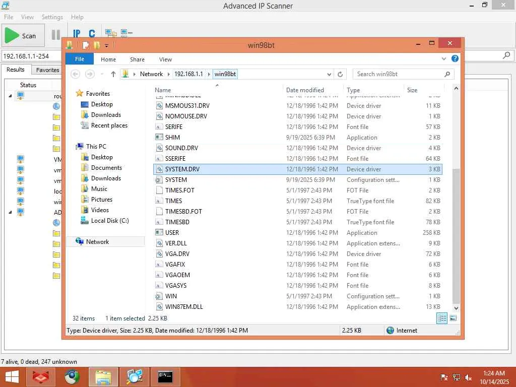This screenshot has width=516, height=387.
Task: Switch to large icons view
Action: (453, 318)
